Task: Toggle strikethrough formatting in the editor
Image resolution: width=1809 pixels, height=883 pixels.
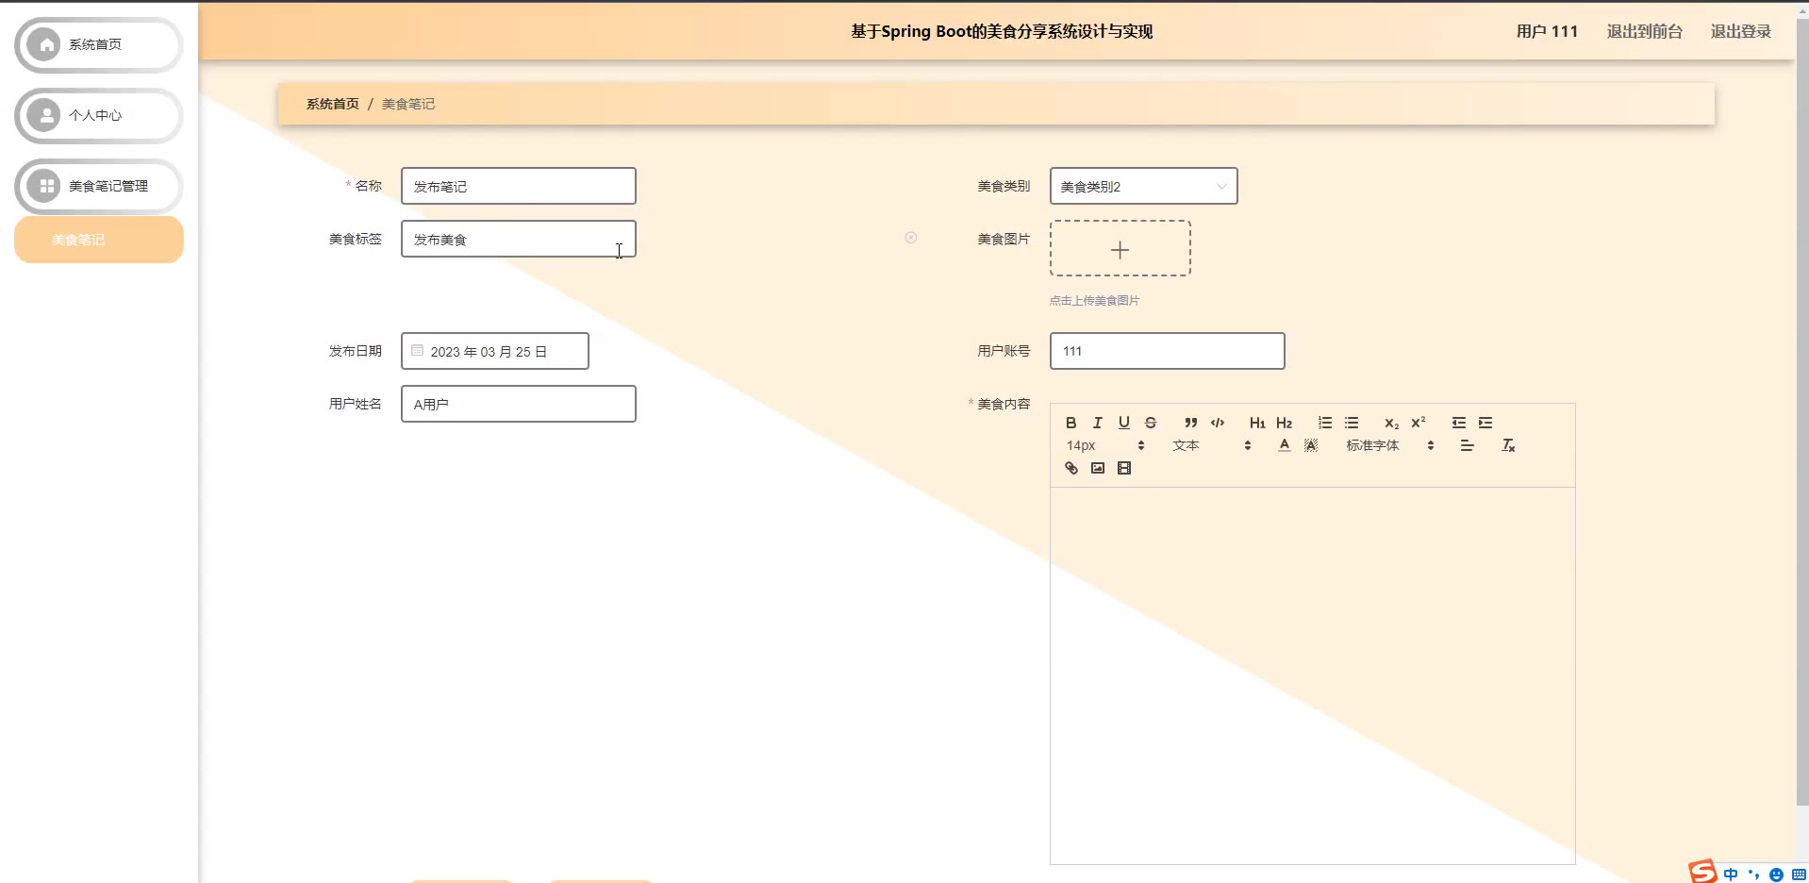Action: (x=1150, y=423)
